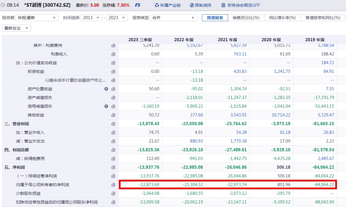Image resolution: width=346 pixels, height=207 pixels.
Task: Click the 财务综合概览GFP link
Action: (240, 5)
